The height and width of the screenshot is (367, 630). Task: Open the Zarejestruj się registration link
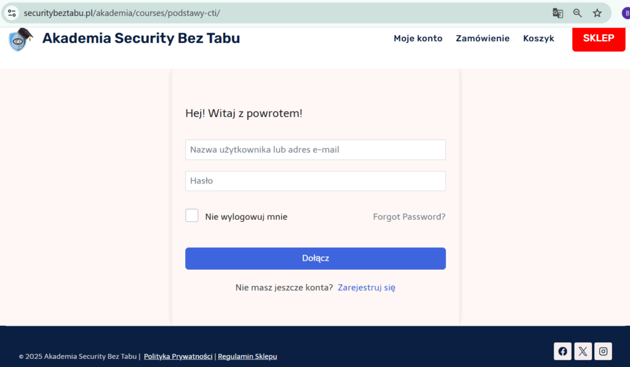(x=367, y=288)
